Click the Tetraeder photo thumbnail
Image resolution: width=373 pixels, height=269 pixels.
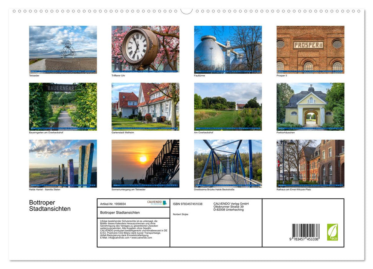coord(63,49)
